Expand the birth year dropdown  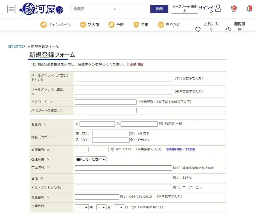click(81, 207)
